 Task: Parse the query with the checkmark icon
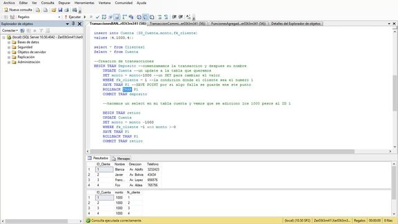98,17
